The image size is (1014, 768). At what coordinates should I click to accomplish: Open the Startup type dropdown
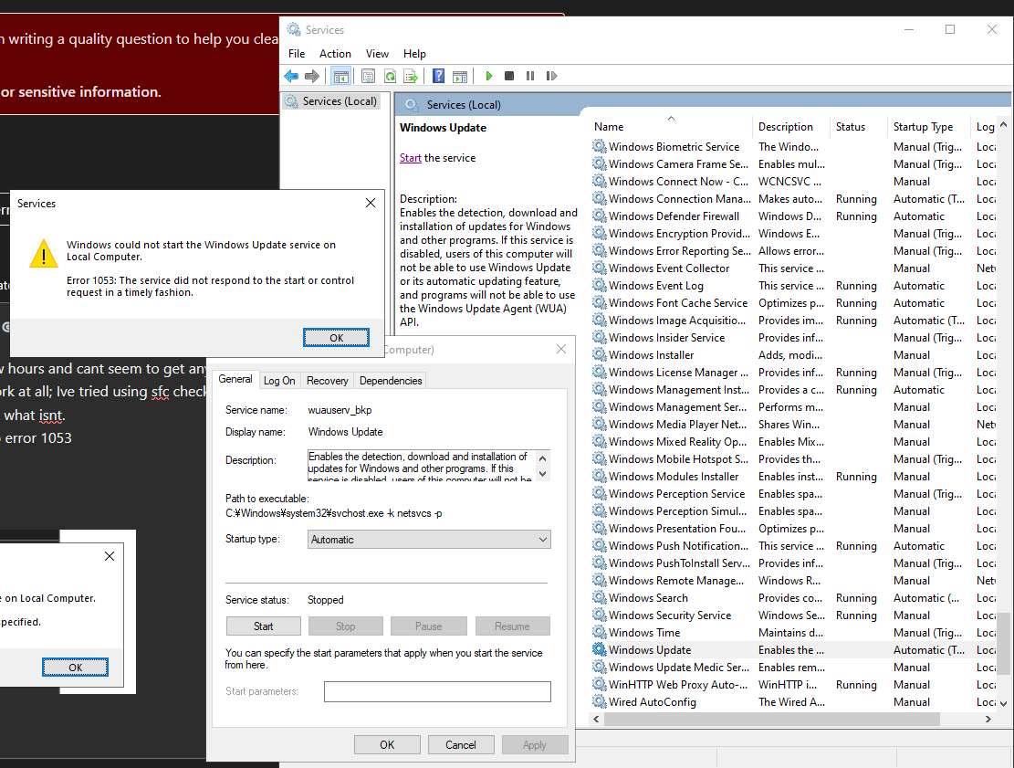(429, 540)
